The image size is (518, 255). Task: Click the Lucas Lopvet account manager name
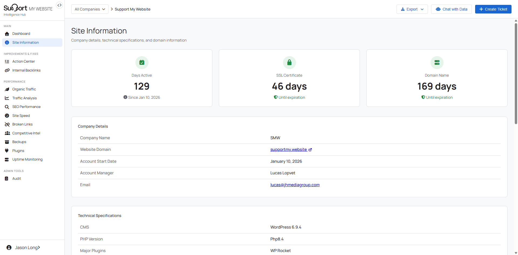283,173
